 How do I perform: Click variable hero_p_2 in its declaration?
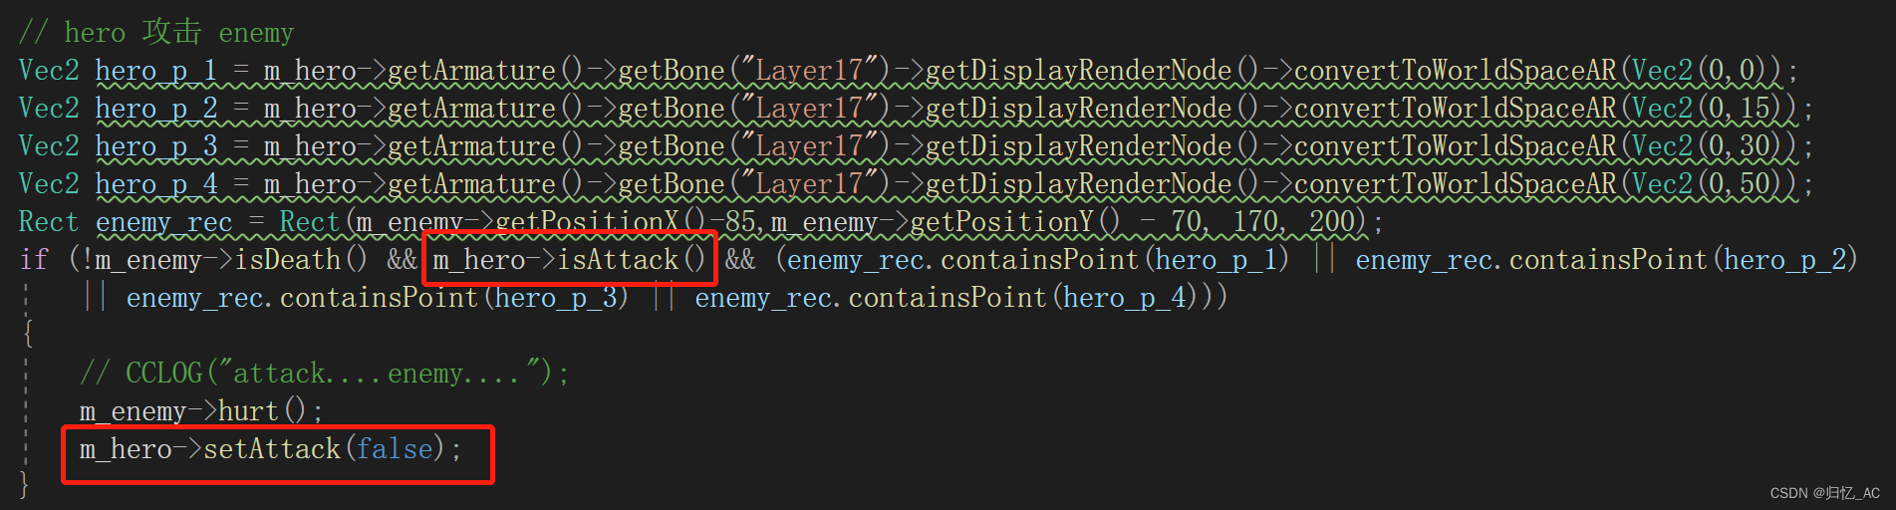coord(156,109)
